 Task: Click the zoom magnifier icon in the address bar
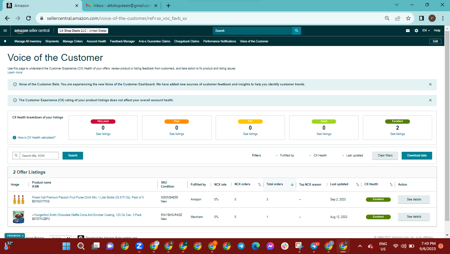click(x=387, y=18)
